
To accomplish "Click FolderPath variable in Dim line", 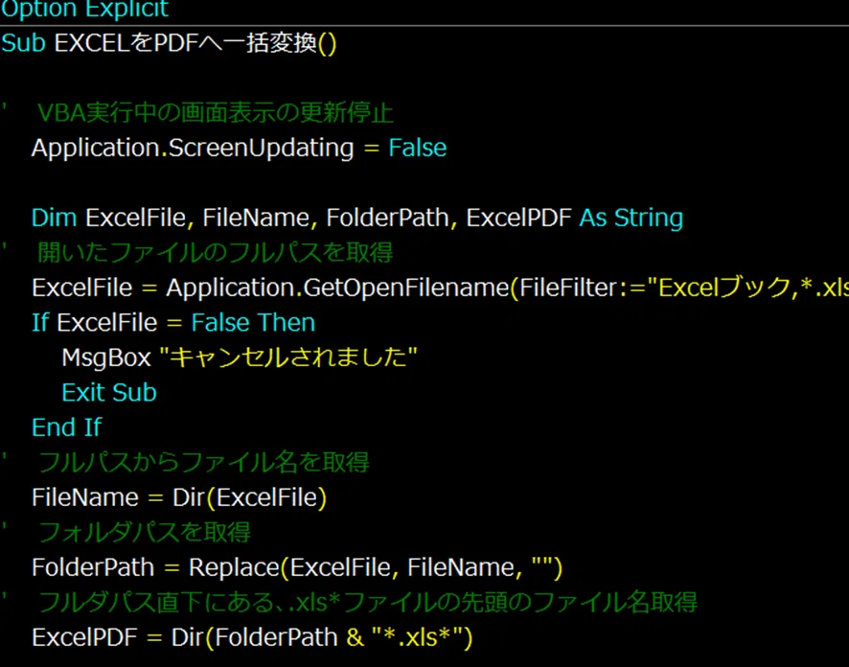I will (387, 218).
